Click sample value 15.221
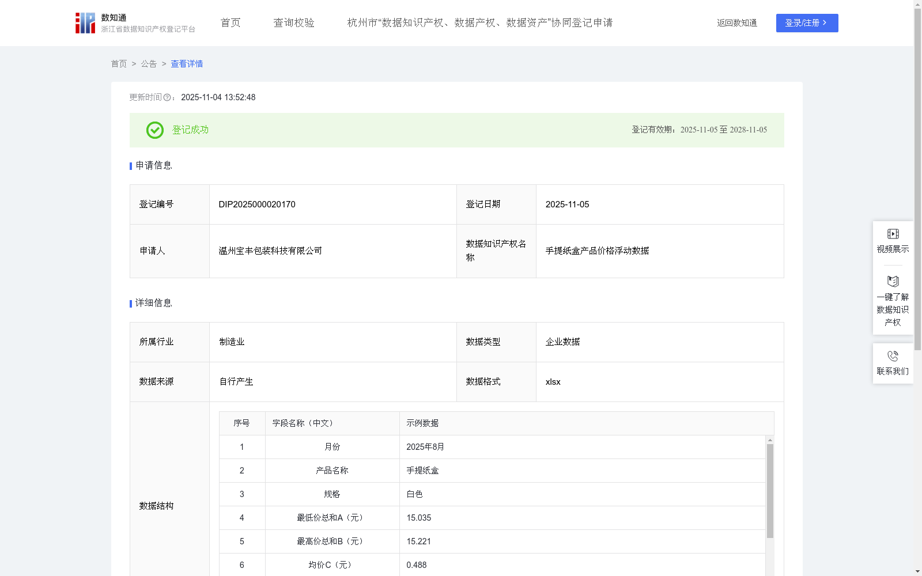 click(419, 541)
